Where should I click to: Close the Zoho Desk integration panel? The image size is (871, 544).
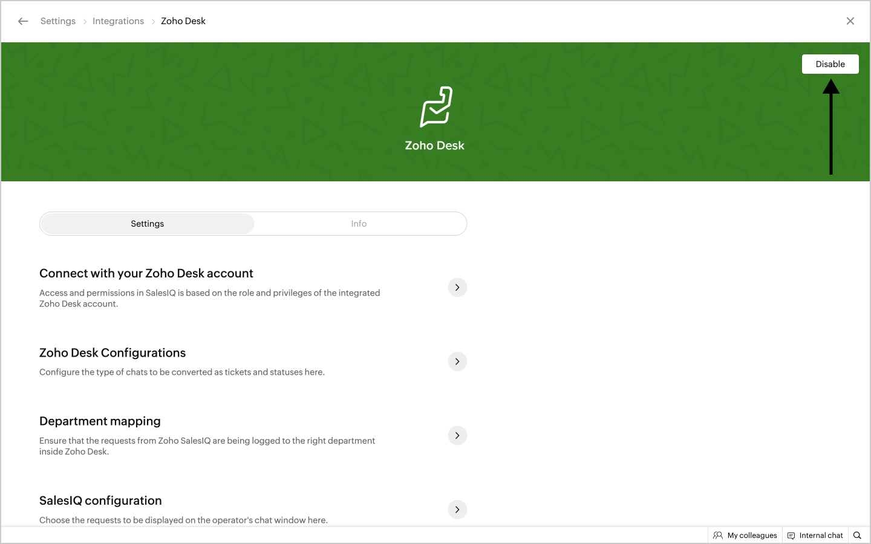(850, 21)
